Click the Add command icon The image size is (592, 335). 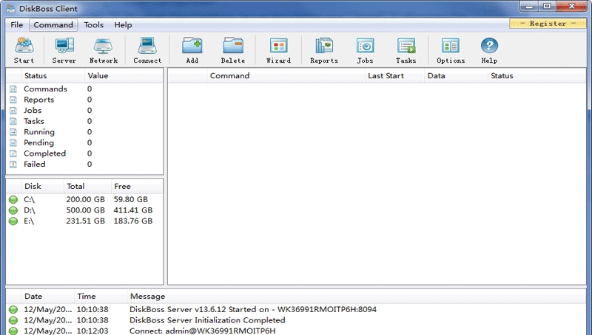click(x=192, y=46)
